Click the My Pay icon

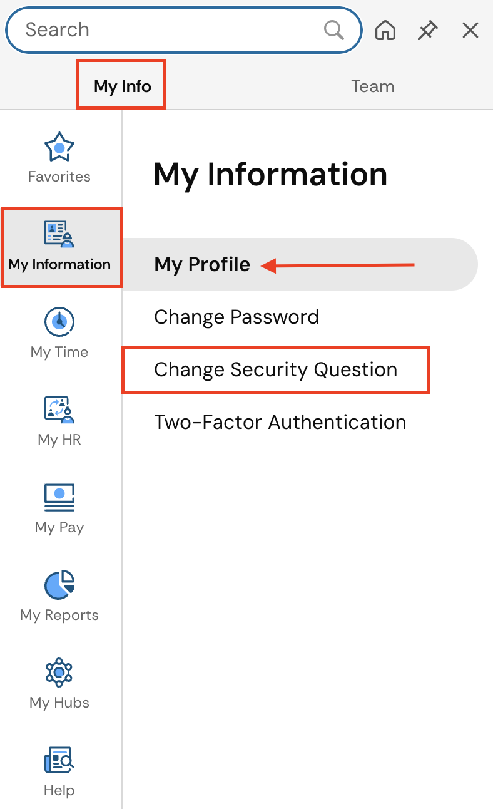59,497
